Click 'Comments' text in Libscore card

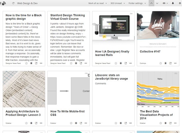pos(101,84)
